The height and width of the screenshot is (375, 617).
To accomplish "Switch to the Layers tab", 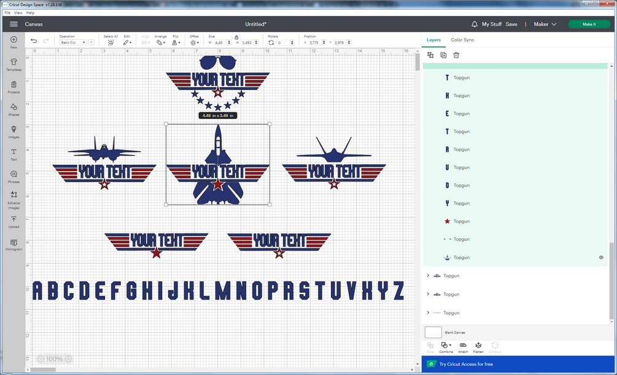I will tap(433, 40).
